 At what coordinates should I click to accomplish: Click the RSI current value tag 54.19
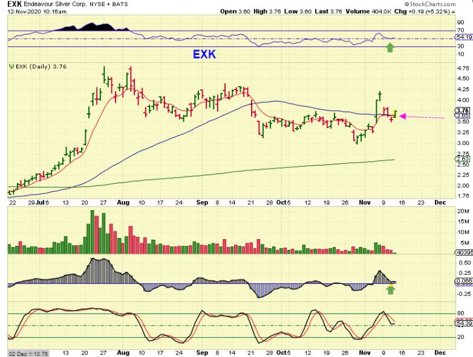tap(465, 37)
